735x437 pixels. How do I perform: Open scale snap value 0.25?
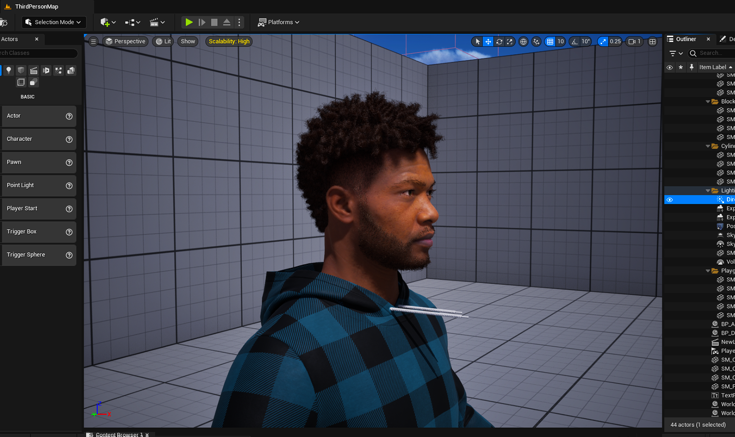click(x=616, y=42)
